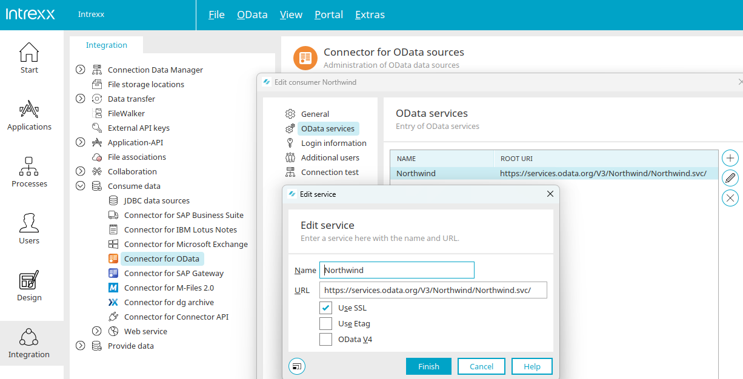Screen dimensions: 743x379
Task: Add a new OData service with plus icon
Action: pos(731,158)
